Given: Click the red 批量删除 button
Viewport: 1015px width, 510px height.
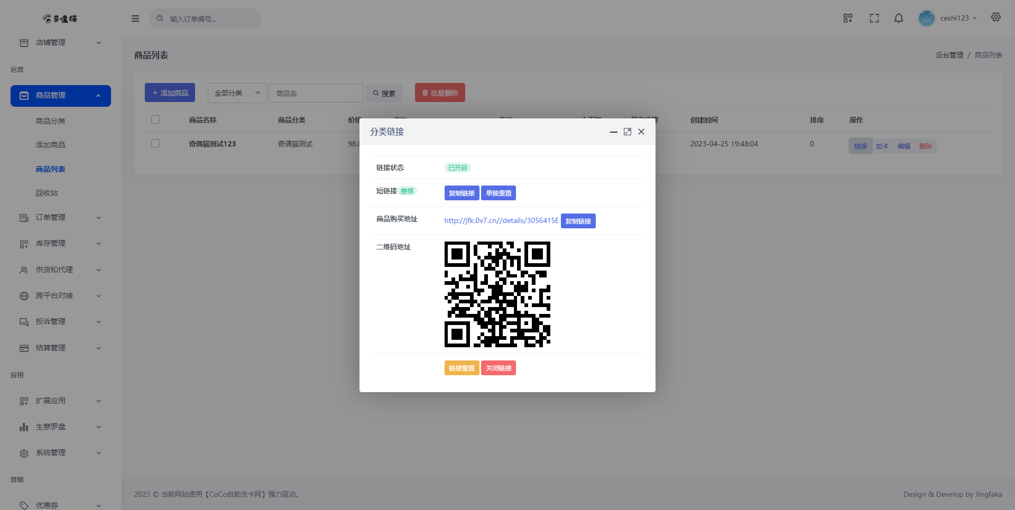Looking at the screenshot, I should tap(440, 92).
